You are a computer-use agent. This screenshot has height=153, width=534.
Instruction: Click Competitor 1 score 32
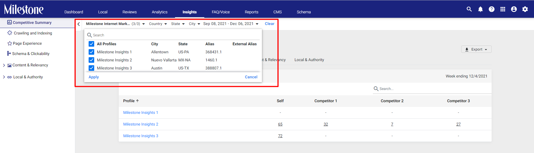point(326,124)
